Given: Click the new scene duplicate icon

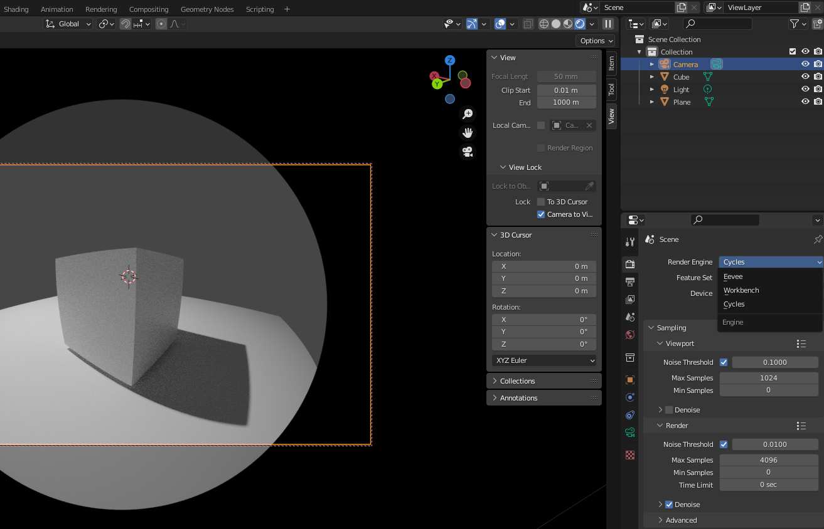Looking at the screenshot, I should click(682, 8).
